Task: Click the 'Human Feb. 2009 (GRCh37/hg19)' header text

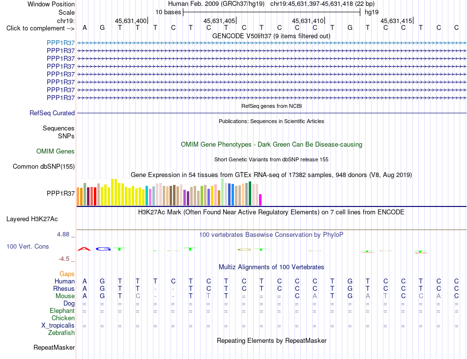Action: [216, 4]
